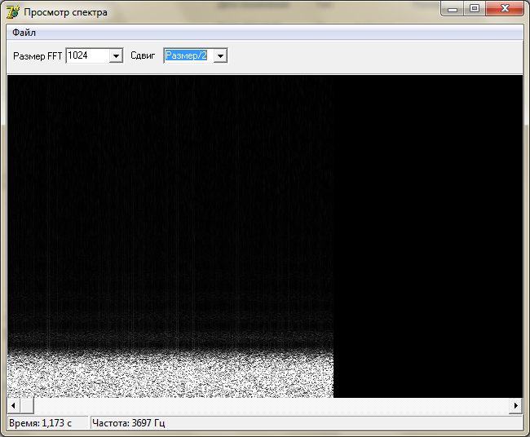Click the horizontal scrollbar thumb
Image resolution: width=530 pixels, height=437 pixels.
tap(27, 405)
